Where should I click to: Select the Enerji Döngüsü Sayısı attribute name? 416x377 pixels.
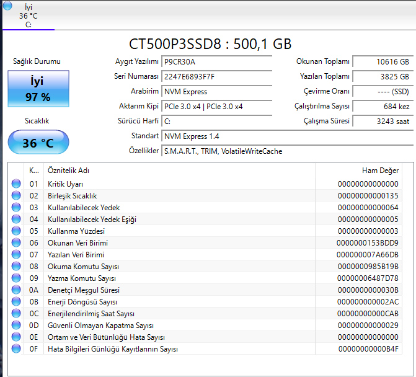tap(82, 302)
